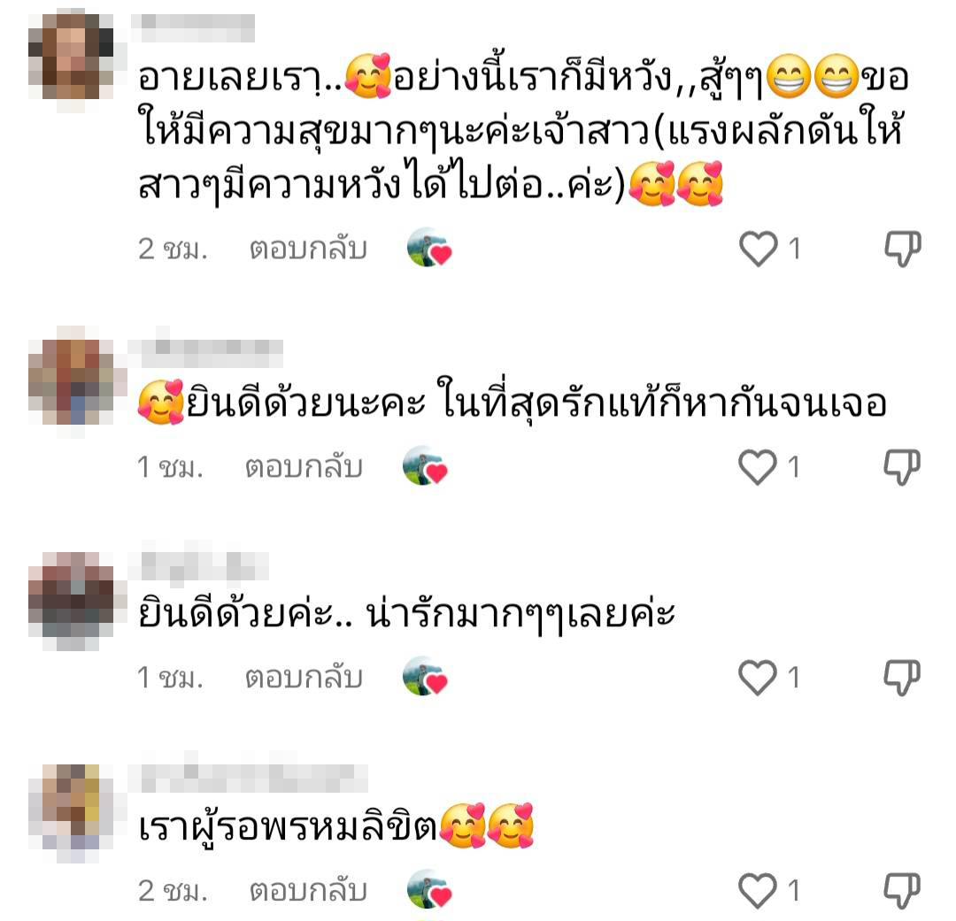Dislike the comment น่ารักมากๆๆเลยค่ะ
956x921 pixels.
[x=902, y=677]
